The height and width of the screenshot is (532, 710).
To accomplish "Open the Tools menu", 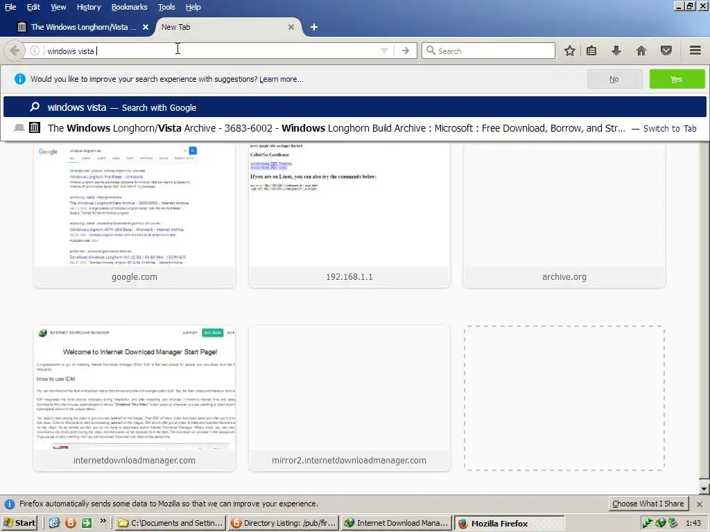I will (166, 7).
